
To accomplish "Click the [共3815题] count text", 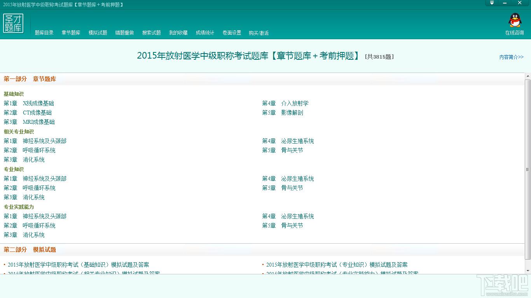I will [379, 57].
